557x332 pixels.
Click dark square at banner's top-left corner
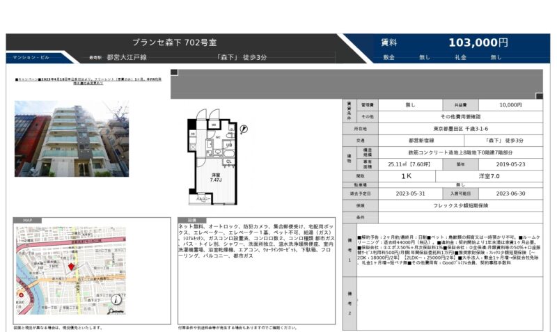coord(174,72)
